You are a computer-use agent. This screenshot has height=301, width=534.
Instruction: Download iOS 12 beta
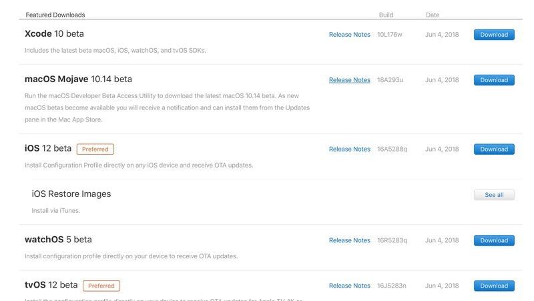click(494, 149)
